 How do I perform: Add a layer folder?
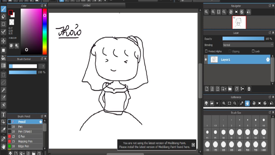click(230, 89)
